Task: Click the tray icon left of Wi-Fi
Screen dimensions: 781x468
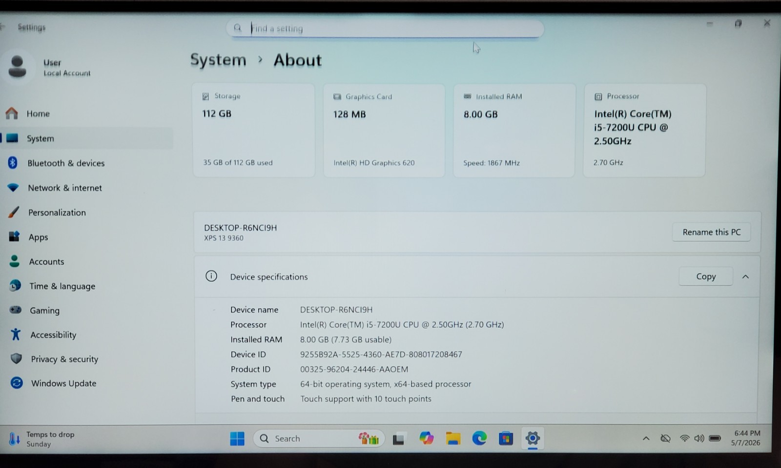Action: click(665, 438)
